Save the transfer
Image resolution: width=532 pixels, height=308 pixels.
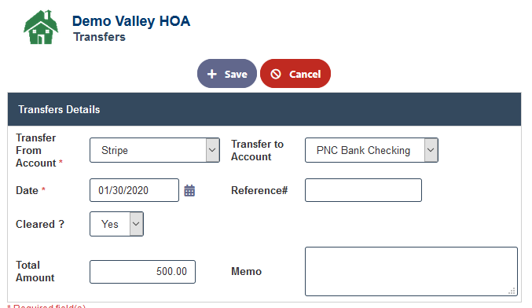[x=227, y=74]
